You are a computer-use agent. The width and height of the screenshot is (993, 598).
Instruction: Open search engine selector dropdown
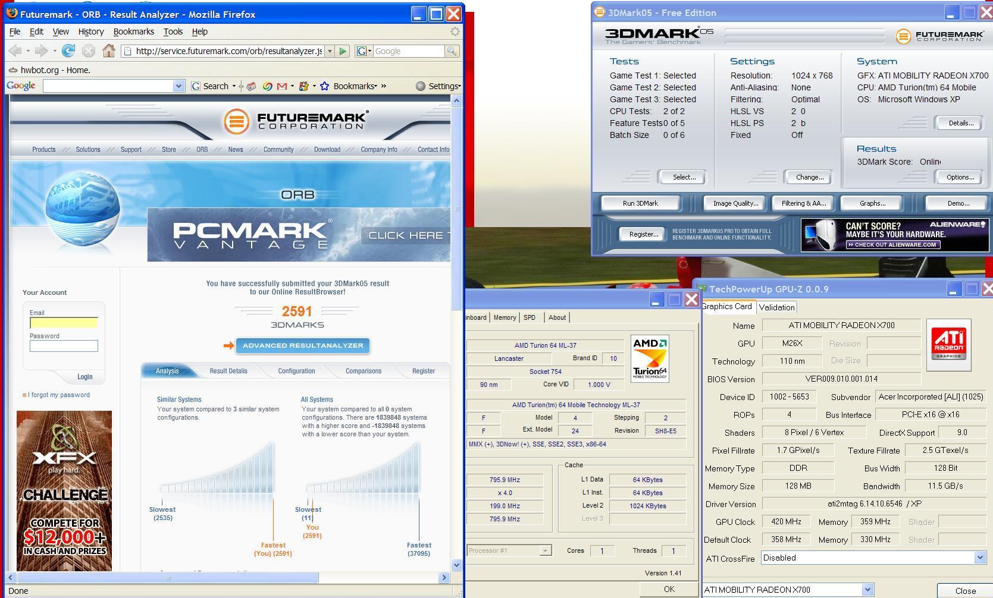point(364,51)
